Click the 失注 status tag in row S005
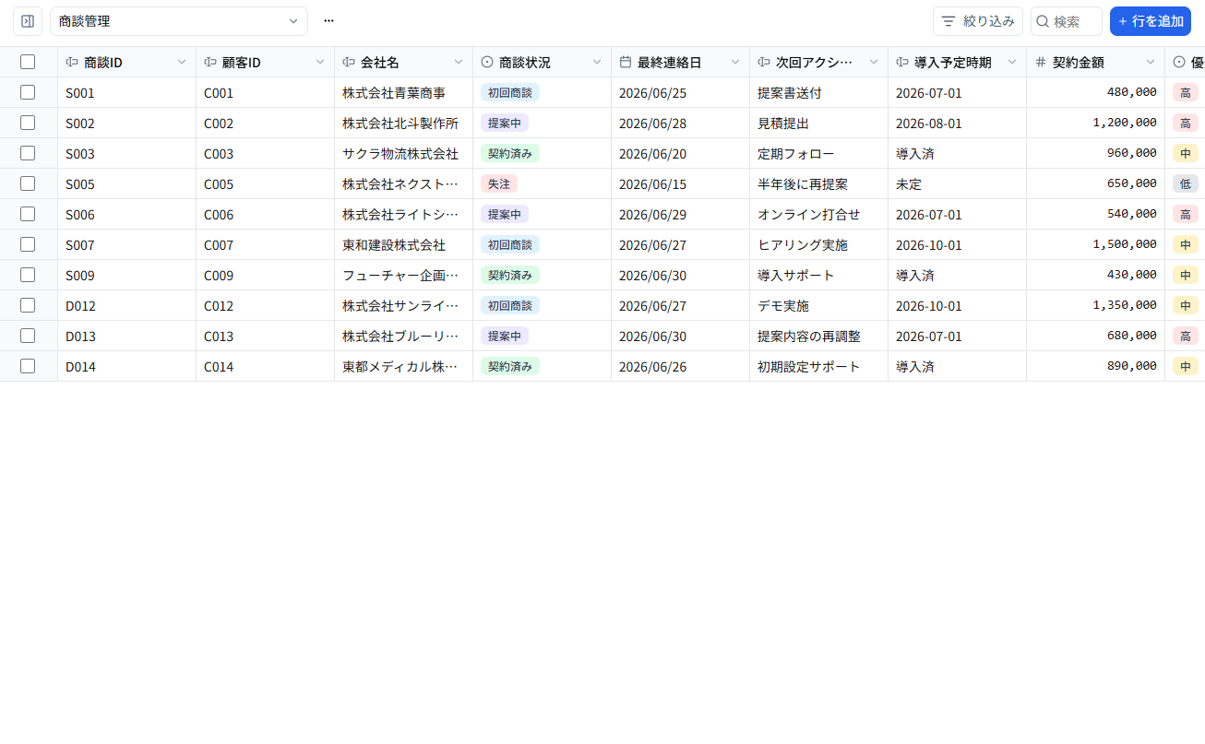1205x744 pixels. click(x=499, y=183)
